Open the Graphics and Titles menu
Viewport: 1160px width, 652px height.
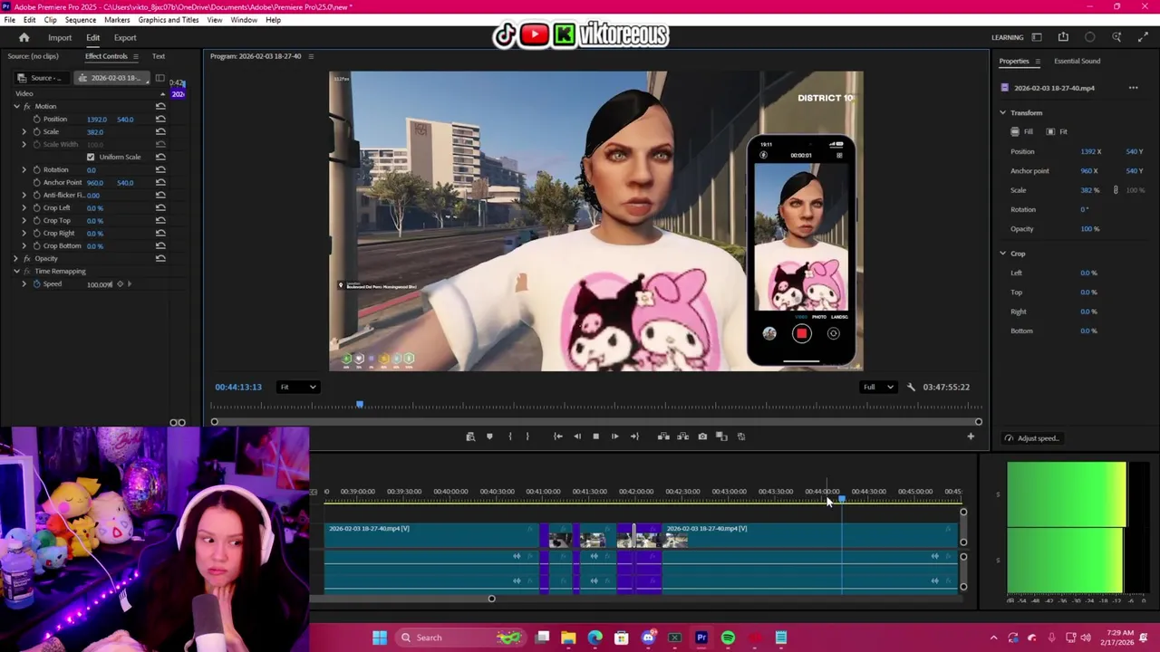[x=169, y=20]
